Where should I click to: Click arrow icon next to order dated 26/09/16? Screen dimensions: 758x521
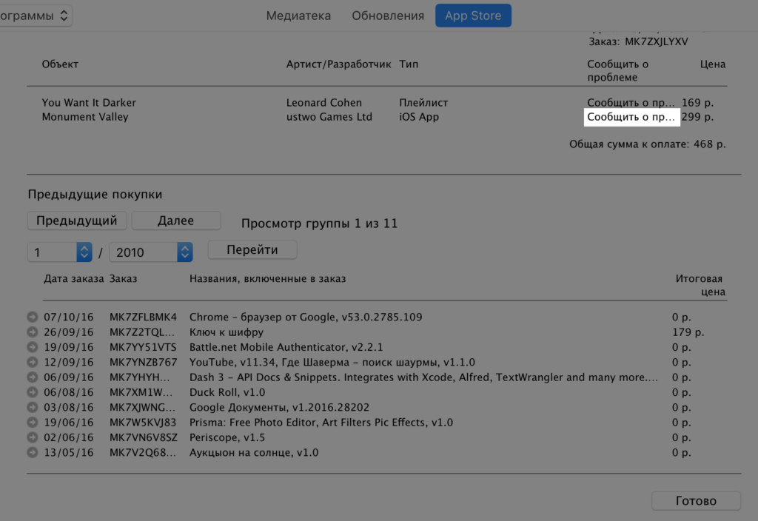pos(33,332)
